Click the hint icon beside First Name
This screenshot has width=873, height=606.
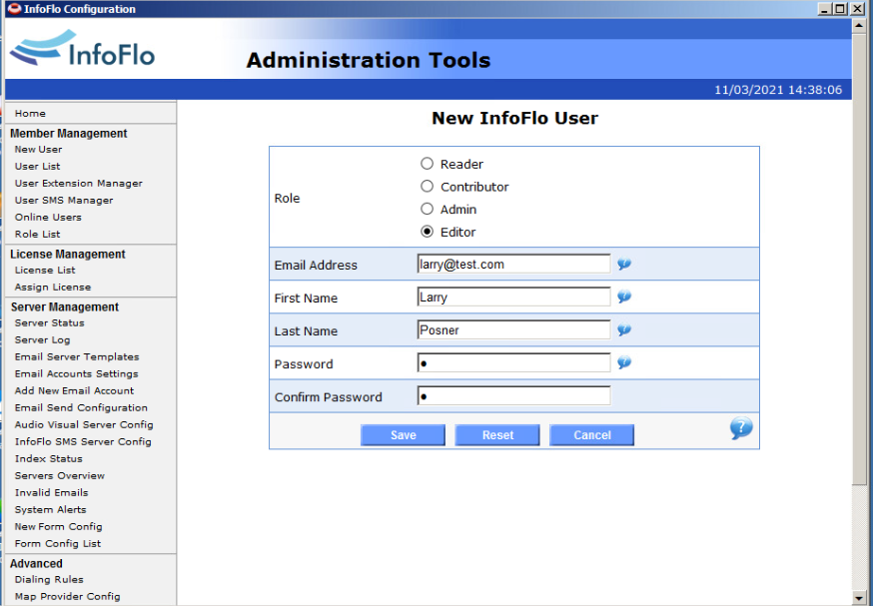(624, 298)
